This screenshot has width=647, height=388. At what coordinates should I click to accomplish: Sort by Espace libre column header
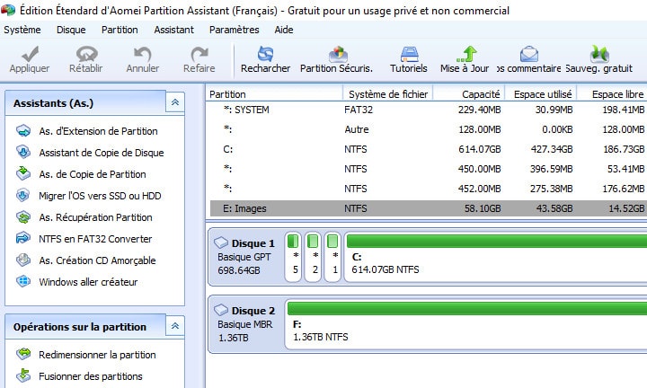(612, 94)
